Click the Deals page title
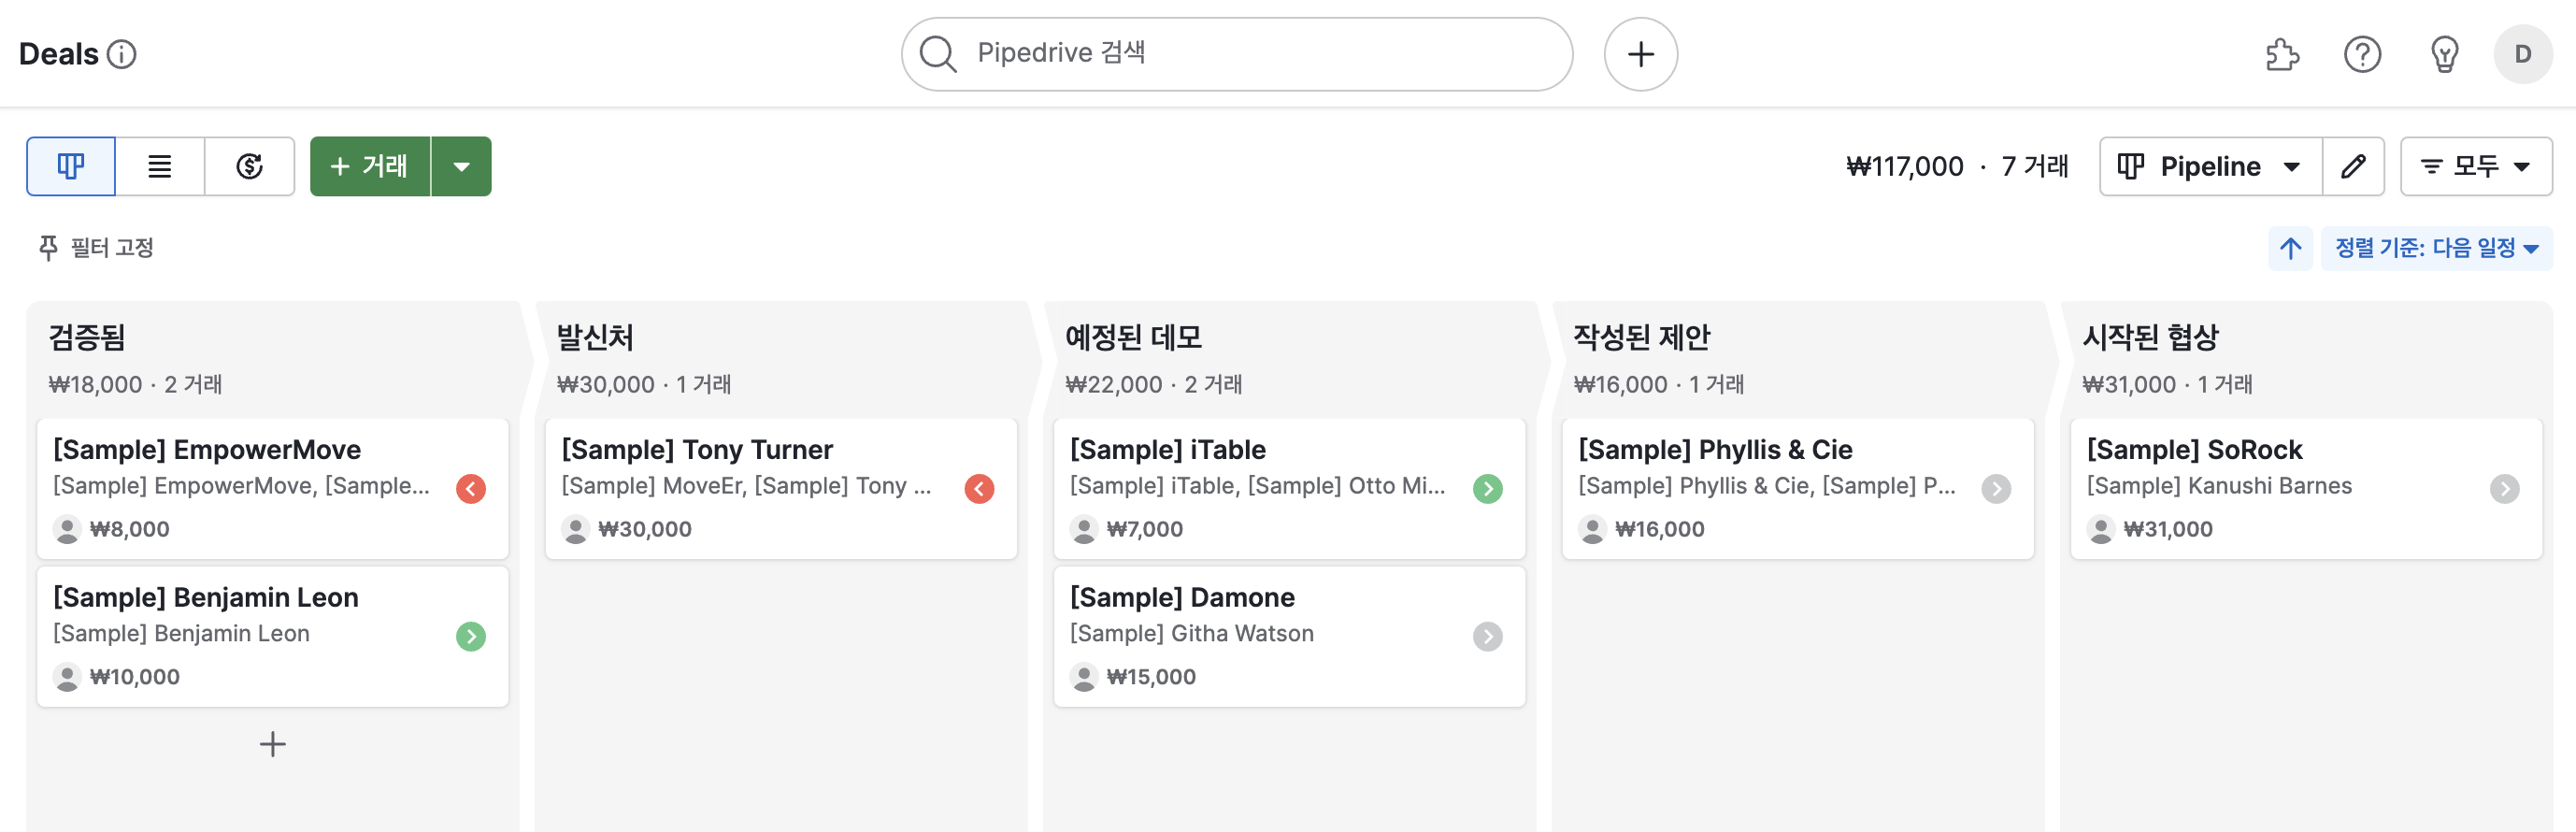The width and height of the screenshot is (2576, 832). pos(60,53)
